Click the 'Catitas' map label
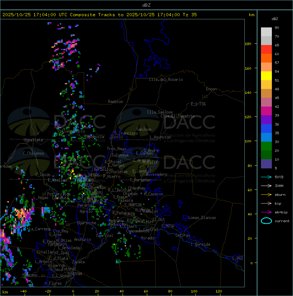Image resolution: width=293 pixels, height=296 pixels. [183, 235]
